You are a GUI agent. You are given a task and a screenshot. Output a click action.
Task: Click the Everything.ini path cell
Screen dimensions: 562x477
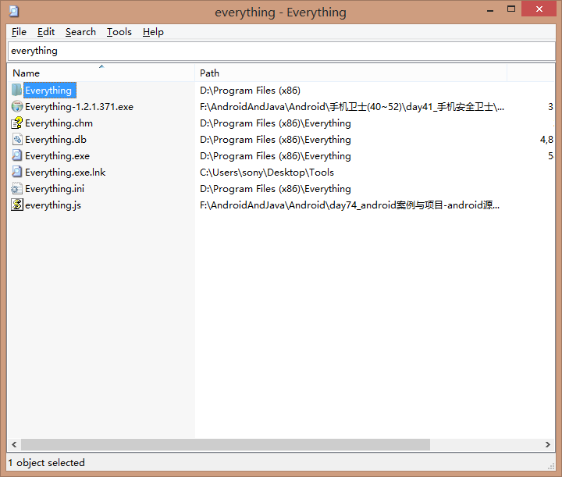pos(276,189)
